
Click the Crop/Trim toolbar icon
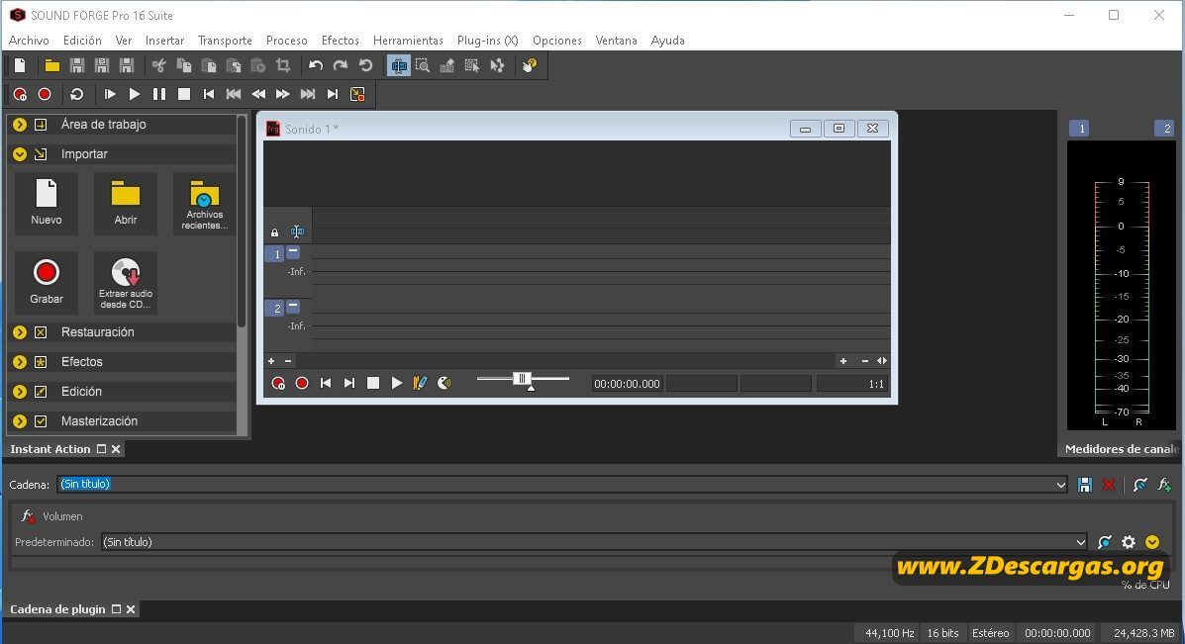[283, 65]
